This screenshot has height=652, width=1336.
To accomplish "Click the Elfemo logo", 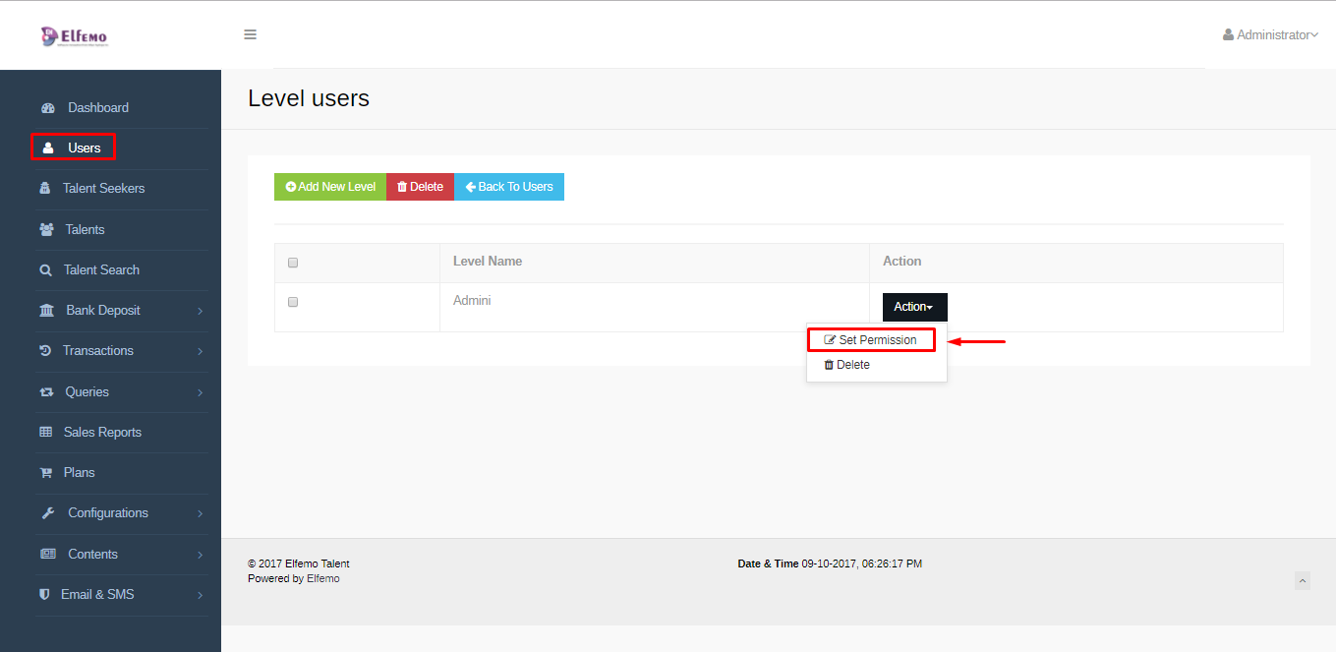I will point(75,36).
